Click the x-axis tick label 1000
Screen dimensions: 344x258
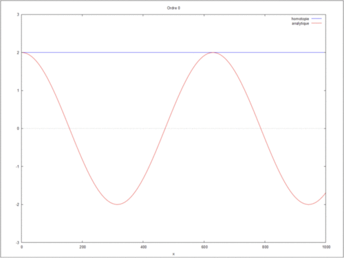click(326, 247)
